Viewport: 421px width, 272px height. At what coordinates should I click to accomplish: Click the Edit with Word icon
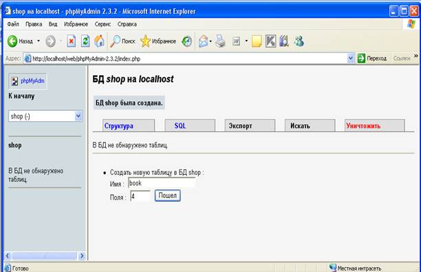[236, 41]
